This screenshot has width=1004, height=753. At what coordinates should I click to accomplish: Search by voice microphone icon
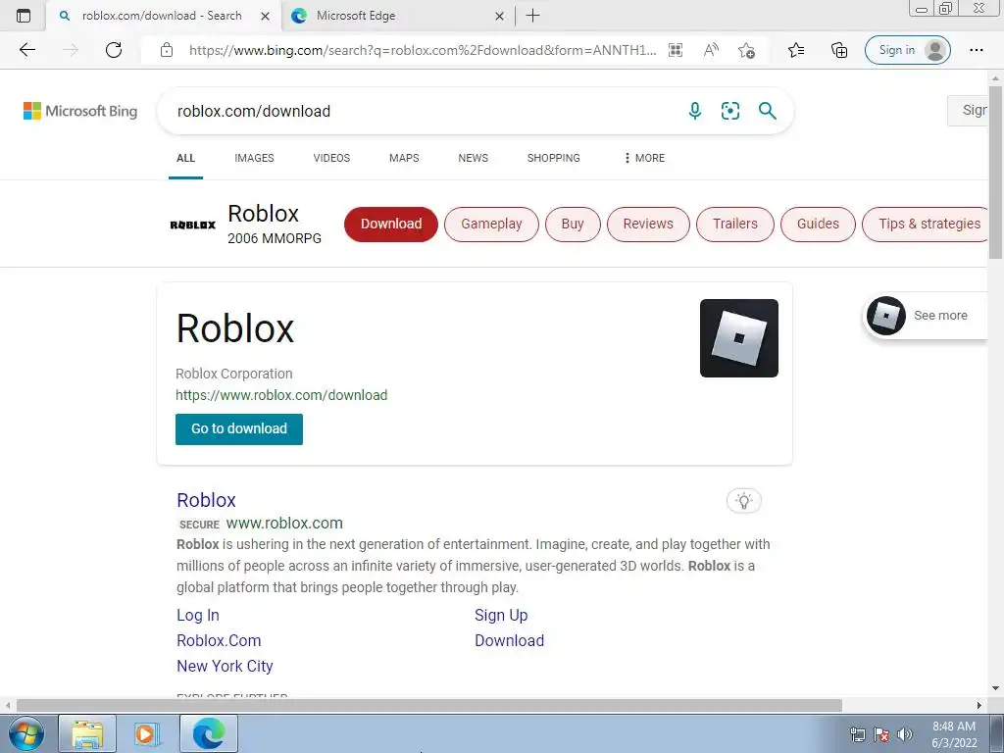pyautogui.click(x=695, y=111)
